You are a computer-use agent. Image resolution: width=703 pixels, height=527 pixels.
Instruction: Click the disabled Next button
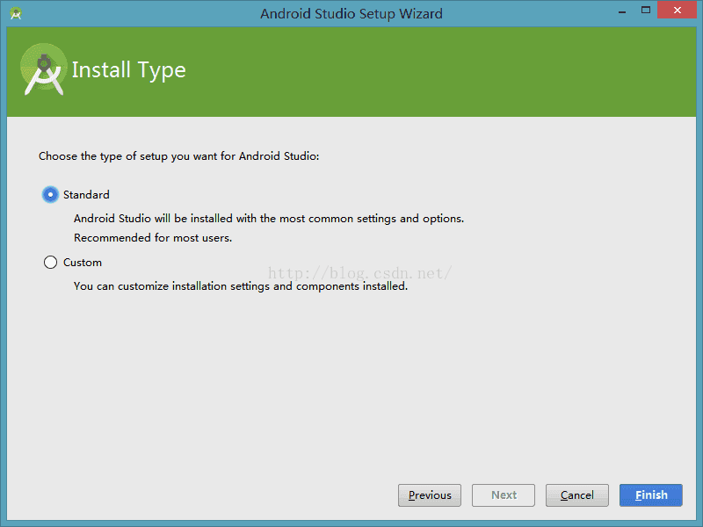click(x=504, y=495)
